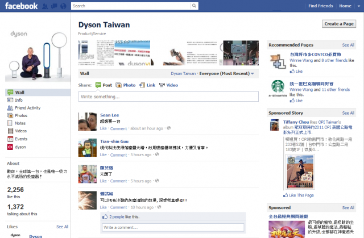Open the OPI album cover image in Sponsored Story

[300, 172]
